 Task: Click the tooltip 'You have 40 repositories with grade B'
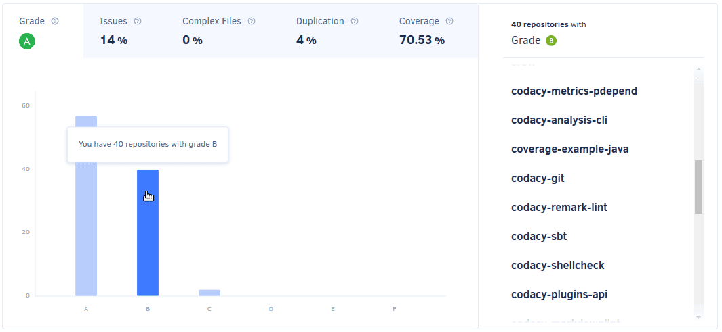(148, 144)
